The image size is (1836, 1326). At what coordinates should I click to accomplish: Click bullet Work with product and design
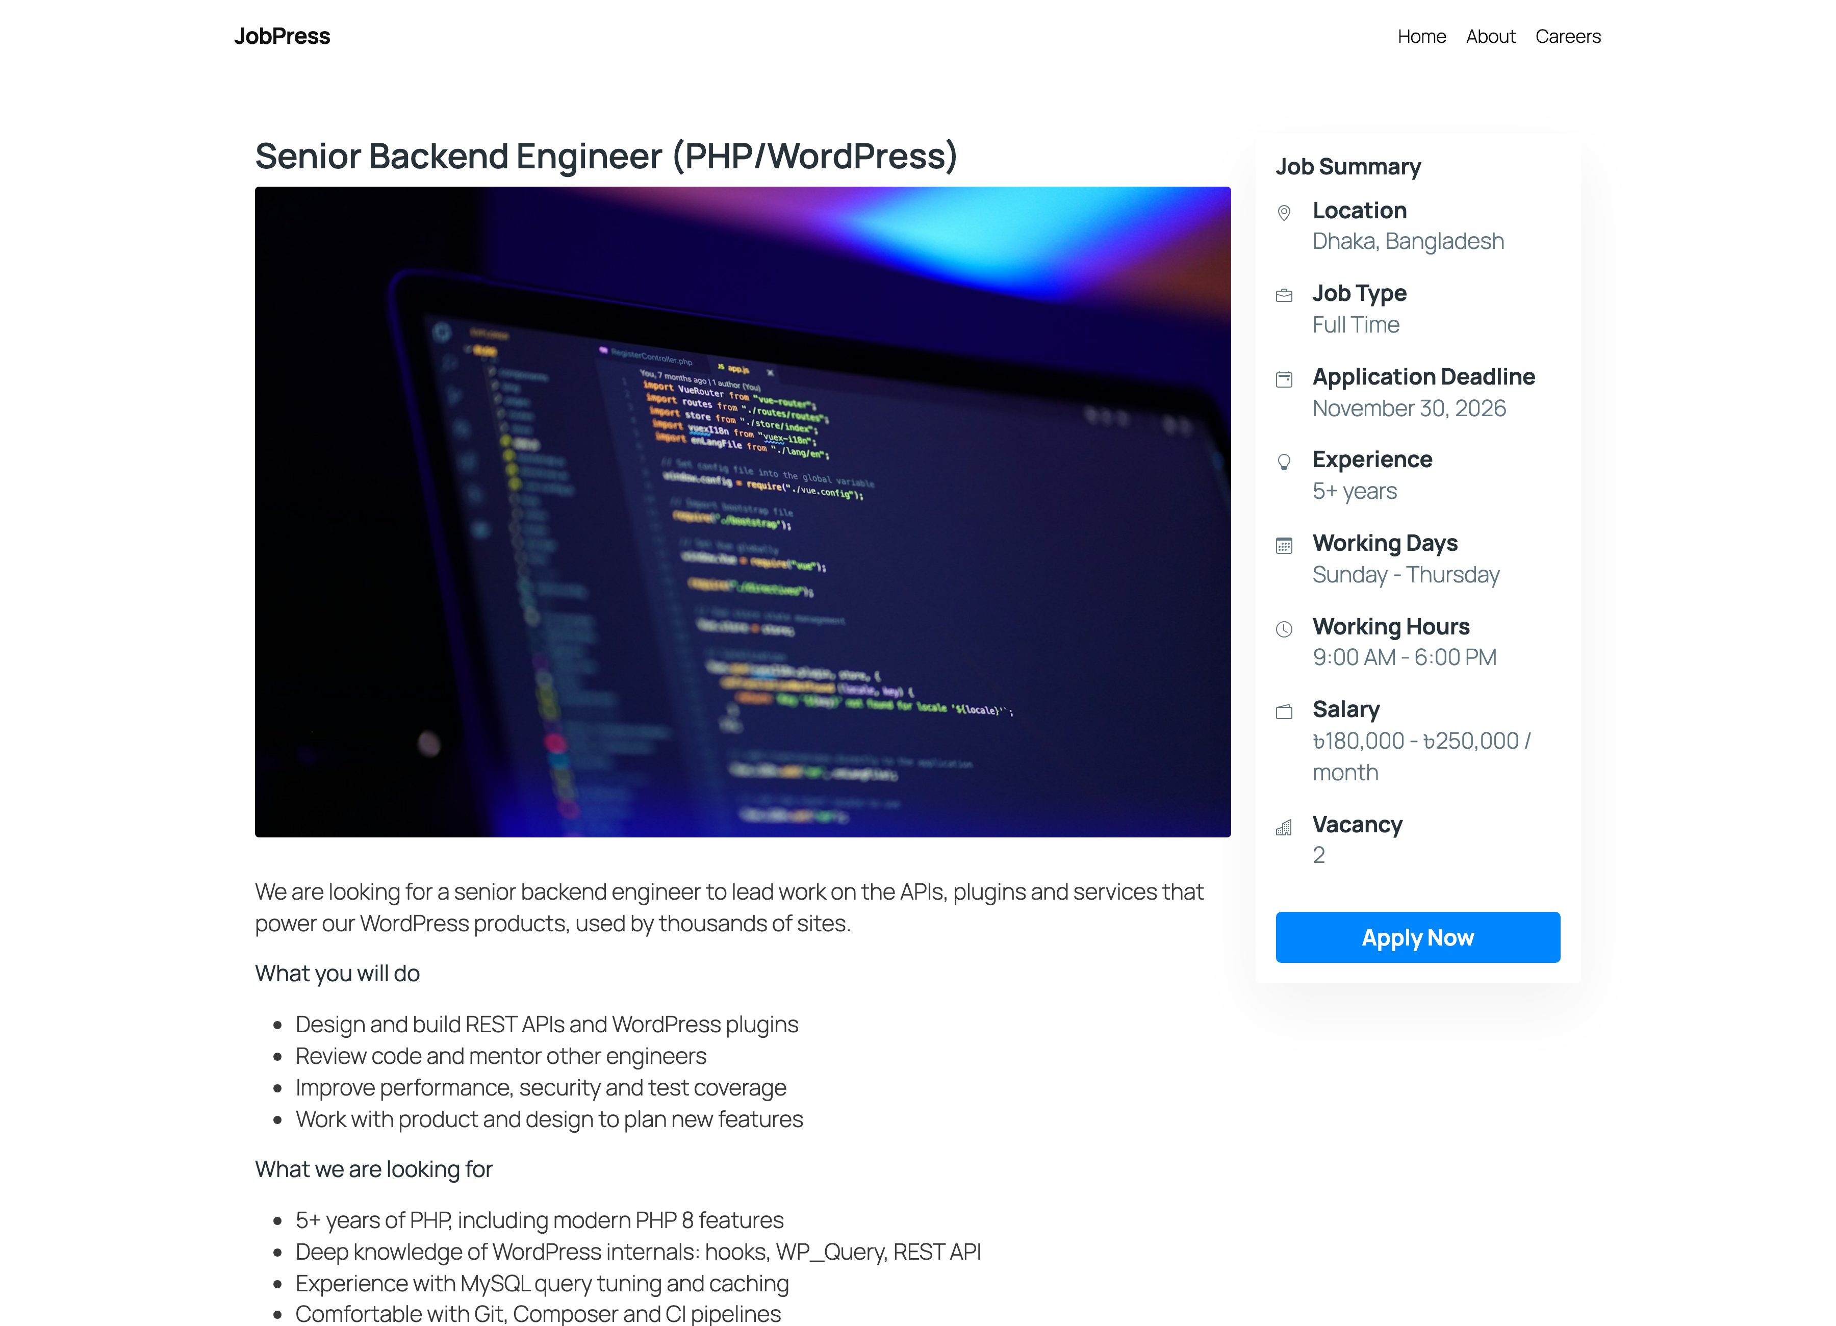549,1119
